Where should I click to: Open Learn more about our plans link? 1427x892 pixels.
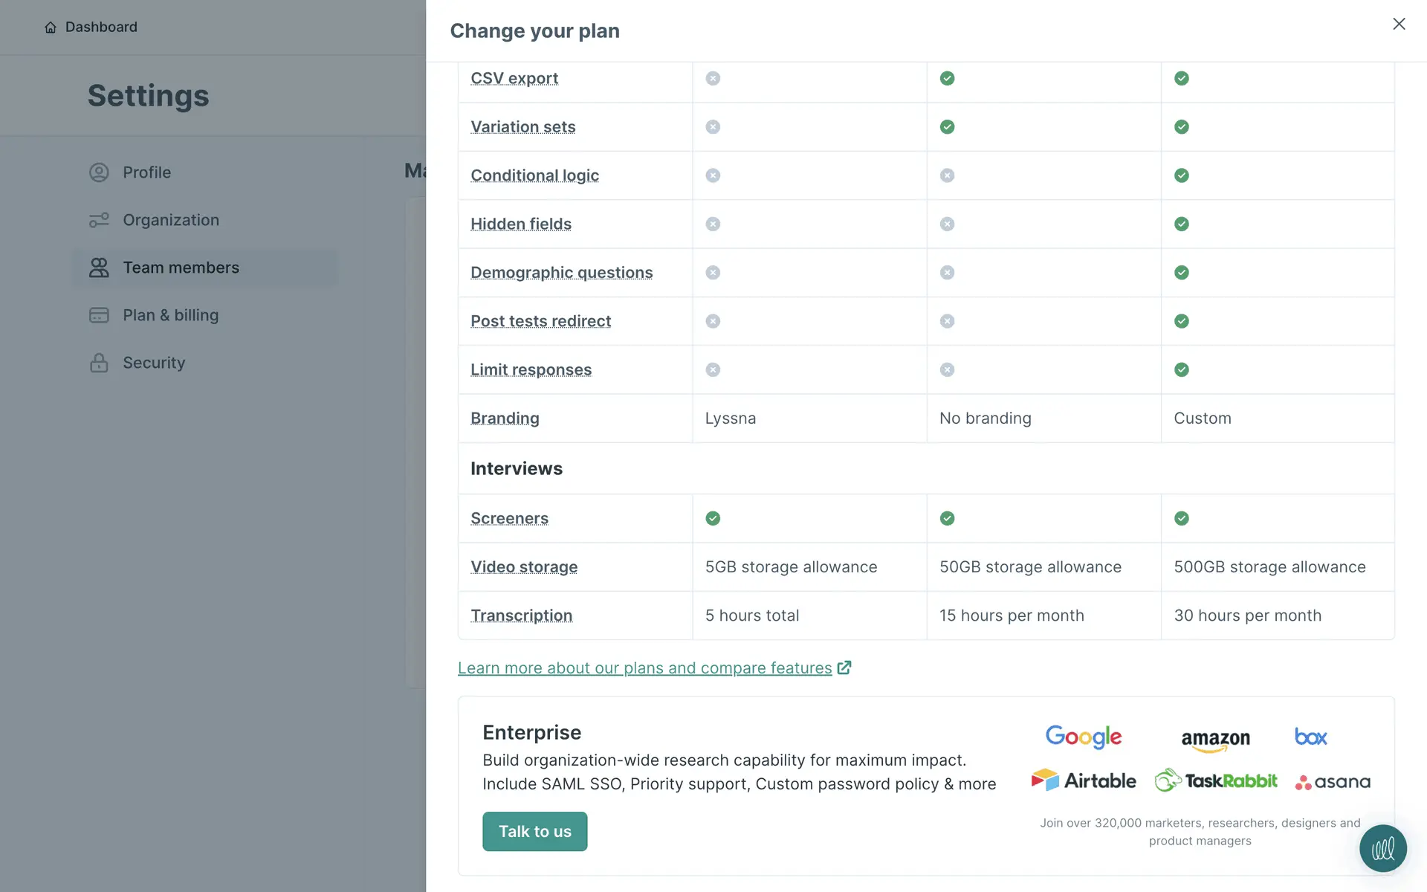tap(644, 668)
